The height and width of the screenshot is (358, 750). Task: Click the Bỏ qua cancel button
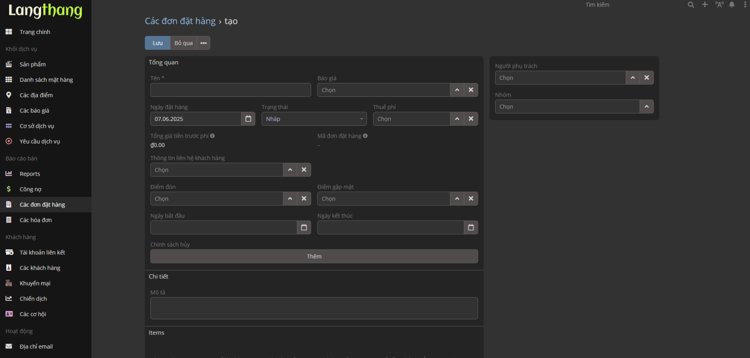(183, 43)
